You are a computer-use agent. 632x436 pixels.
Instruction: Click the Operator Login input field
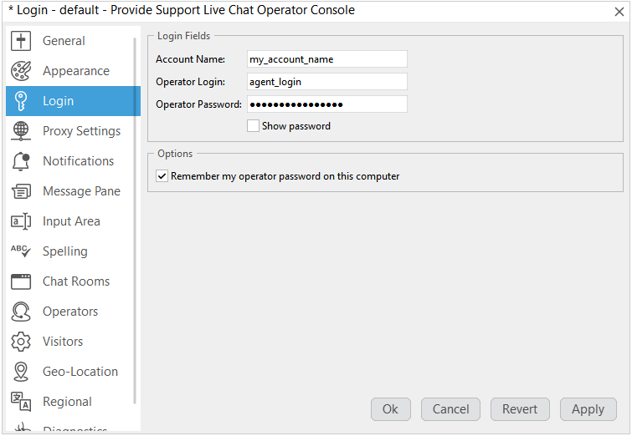click(x=327, y=82)
